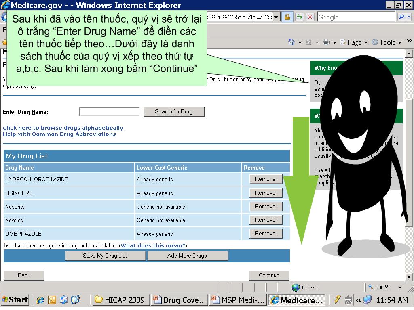Click the scrollbar down arrow

(409, 277)
